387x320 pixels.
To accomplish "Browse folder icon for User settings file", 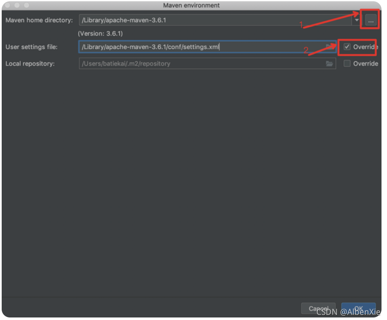I will tap(329, 46).
